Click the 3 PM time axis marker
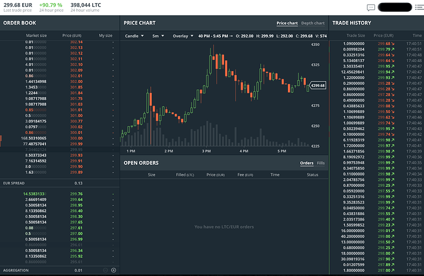Image resolution: width=424 pixels, height=276 pixels. (x=206, y=151)
